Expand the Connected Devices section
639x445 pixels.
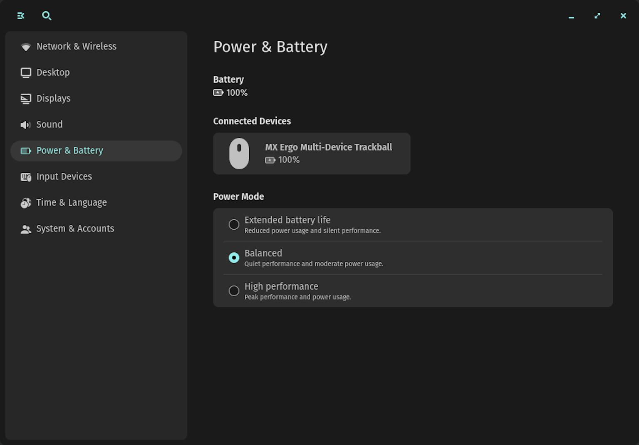[x=252, y=121]
